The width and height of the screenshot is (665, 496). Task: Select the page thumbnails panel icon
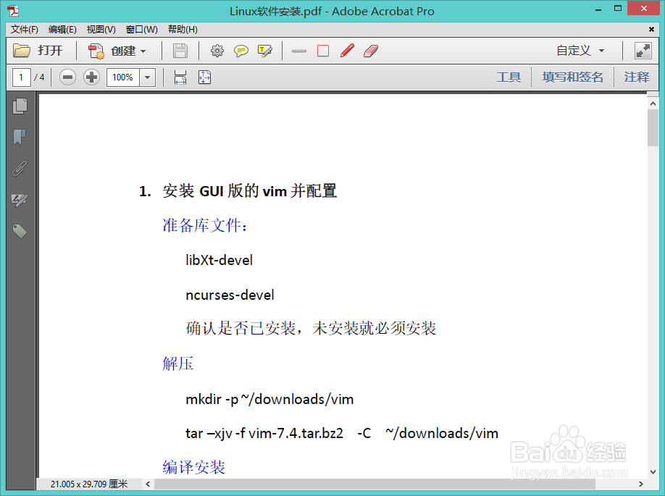(x=20, y=106)
